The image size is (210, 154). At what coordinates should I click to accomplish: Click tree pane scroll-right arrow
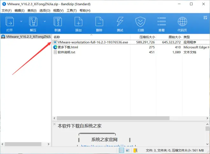coord(48,144)
